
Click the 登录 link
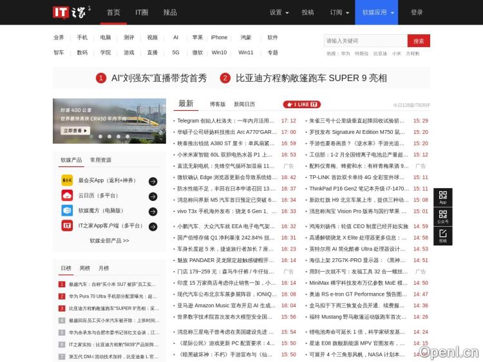(x=417, y=12)
